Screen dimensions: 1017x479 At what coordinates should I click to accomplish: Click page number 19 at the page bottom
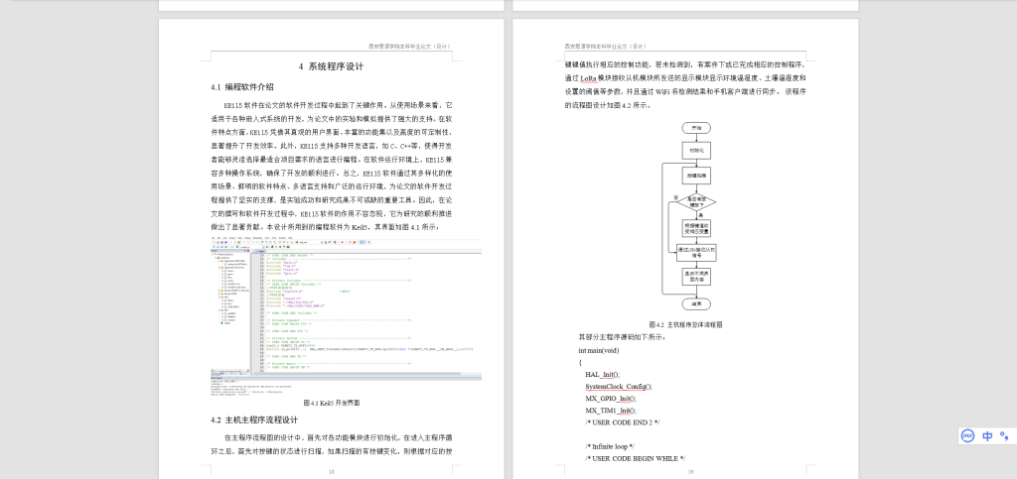pos(691,472)
